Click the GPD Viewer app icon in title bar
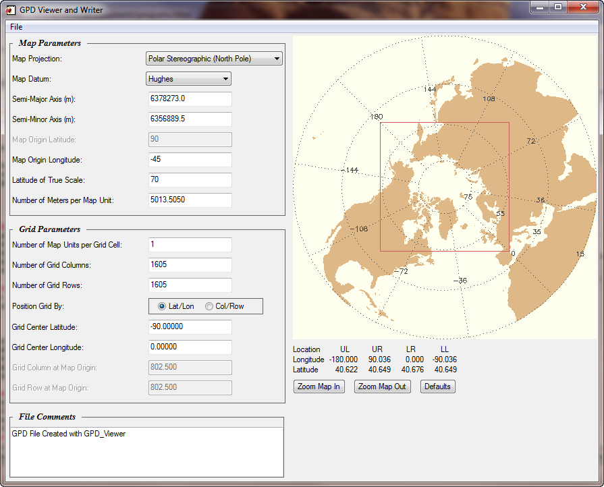Image resolution: width=604 pixels, height=487 pixels. click(10, 9)
